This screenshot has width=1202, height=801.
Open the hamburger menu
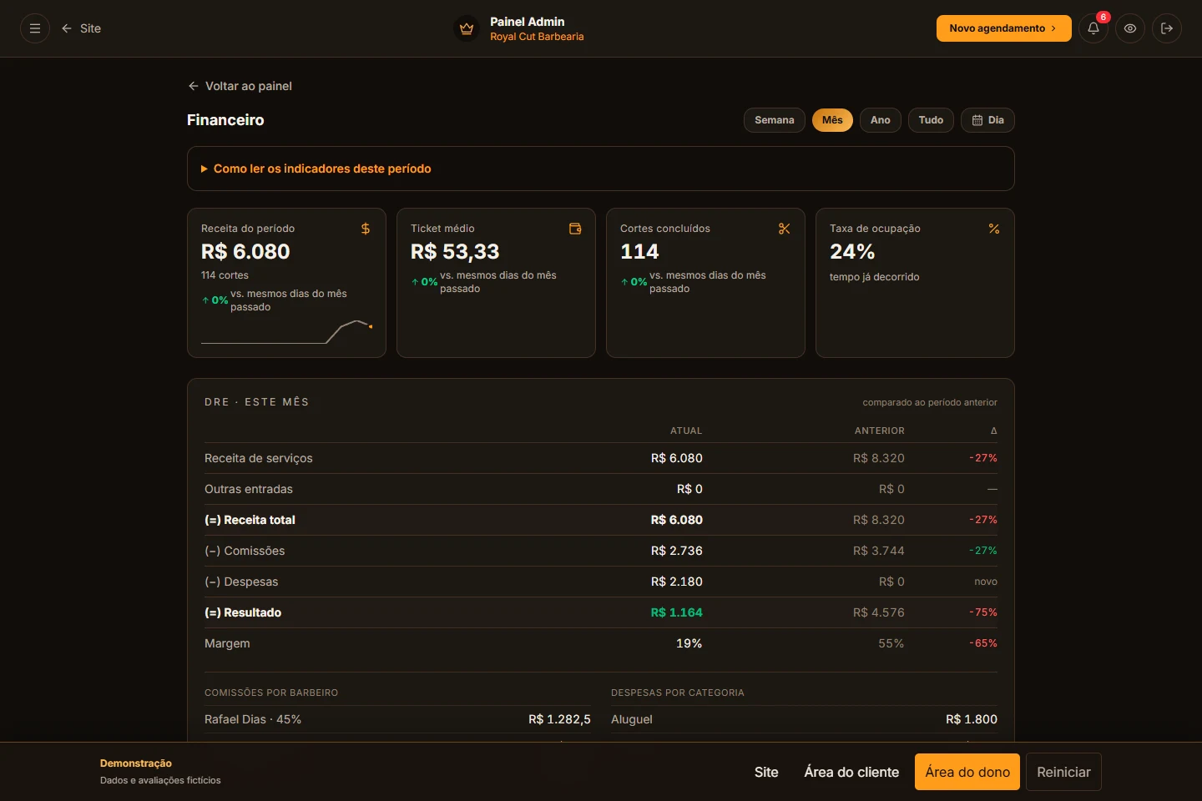pos(35,28)
